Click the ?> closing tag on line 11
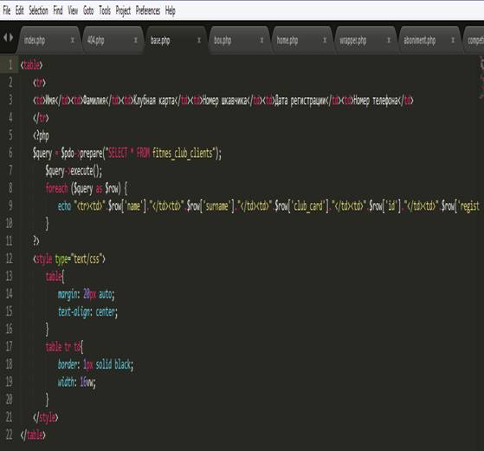This screenshot has width=484, height=451. (x=36, y=241)
